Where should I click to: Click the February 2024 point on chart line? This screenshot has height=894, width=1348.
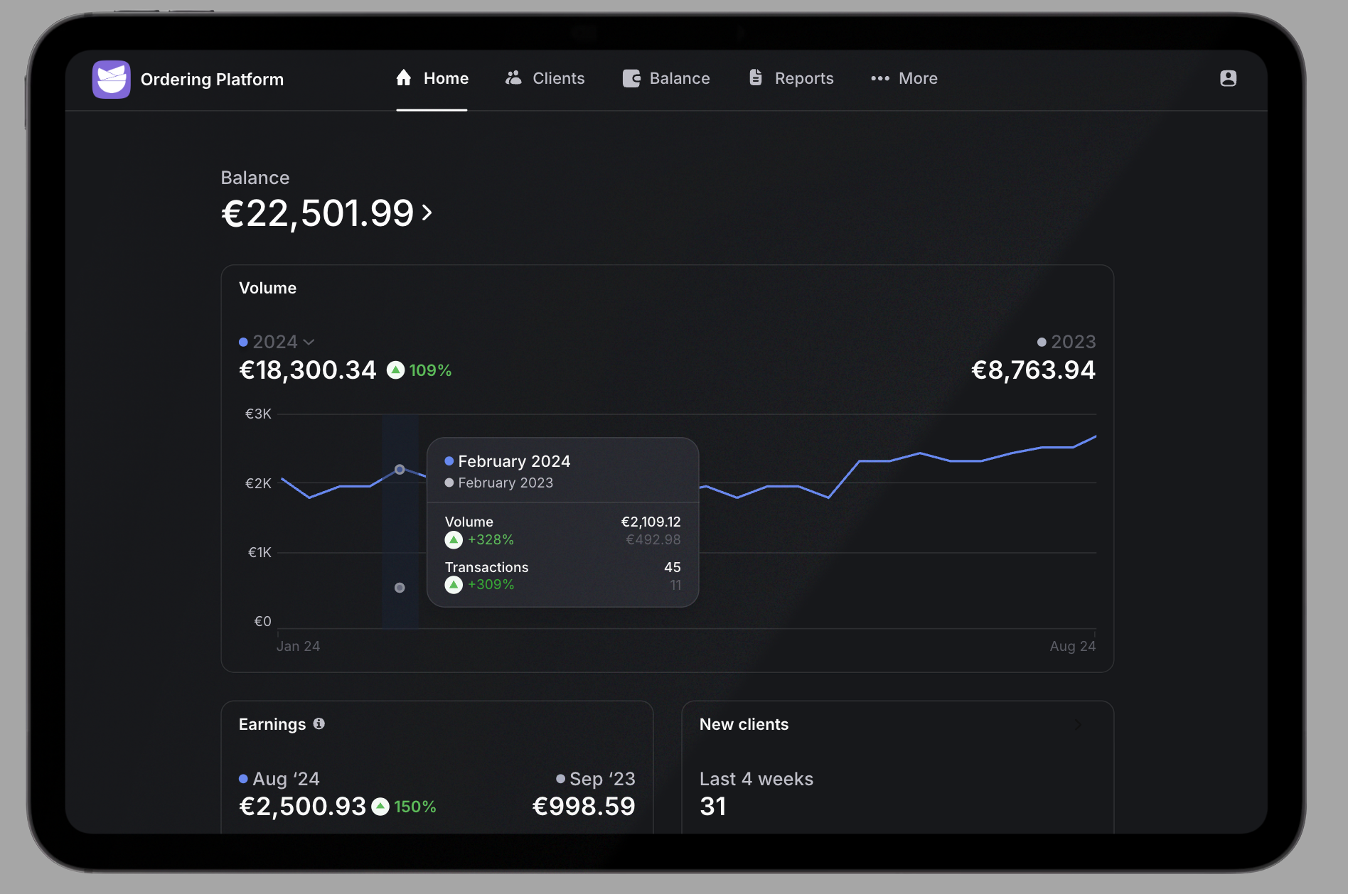point(400,470)
